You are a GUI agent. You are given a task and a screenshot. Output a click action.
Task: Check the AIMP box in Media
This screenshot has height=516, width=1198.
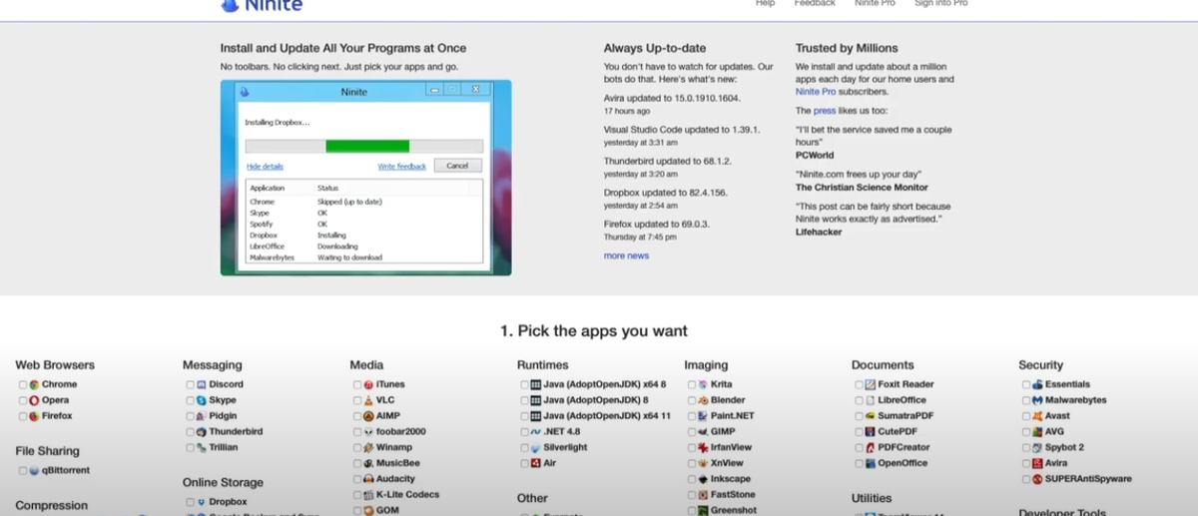tap(357, 416)
